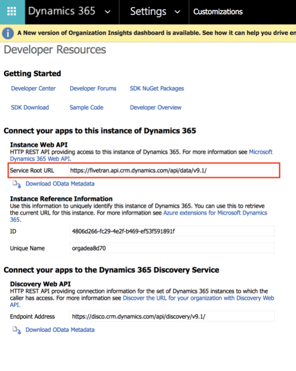Open the Sample Code link
The image size is (296, 371).
(x=86, y=107)
